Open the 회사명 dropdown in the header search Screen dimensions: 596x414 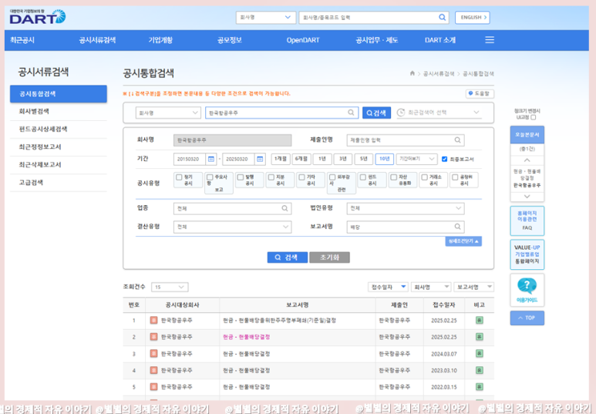[x=265, y=18]
